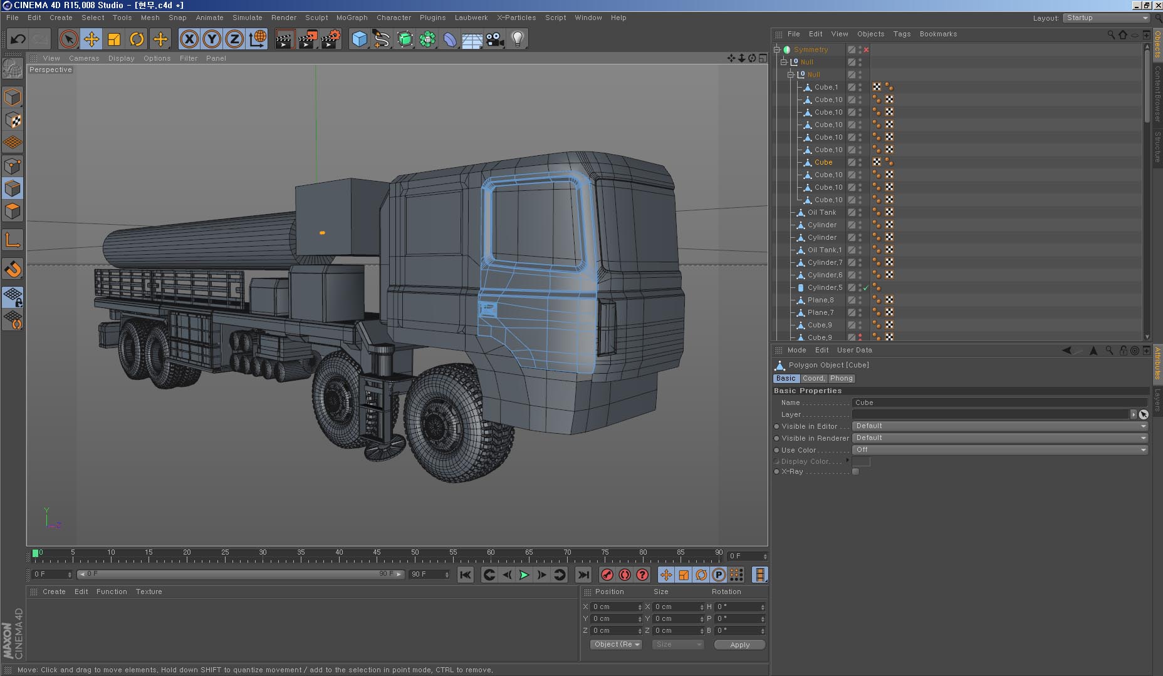Select the Oil Tank,1 object
The height and width of the screenshot is (676, 1163).
point(825,250)
